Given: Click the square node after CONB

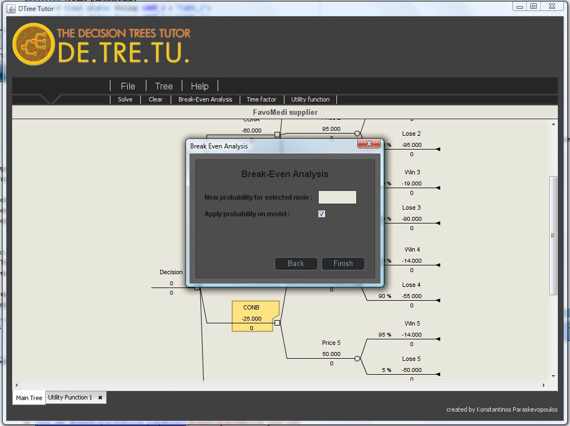Looking at the screenshot, I should 277,323.
